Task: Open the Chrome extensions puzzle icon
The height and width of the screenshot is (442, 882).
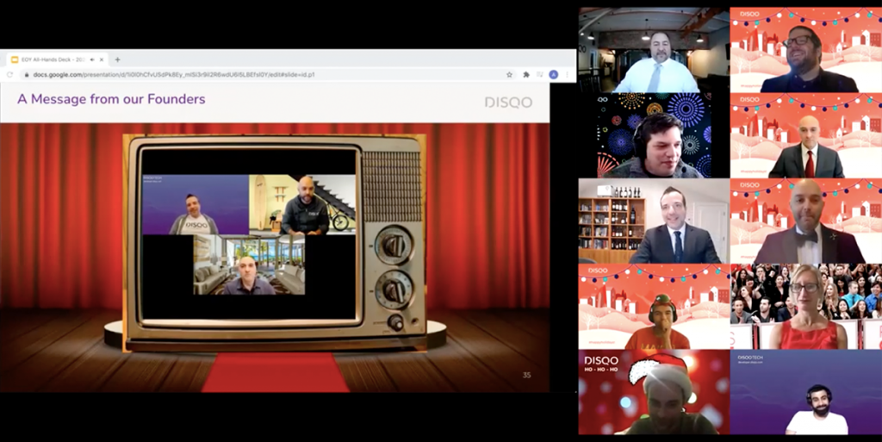Action: click(x=526, y=74)
